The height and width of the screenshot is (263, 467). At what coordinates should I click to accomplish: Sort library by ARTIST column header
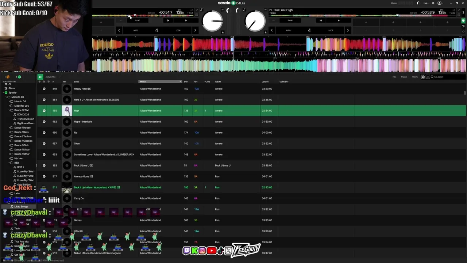(160, 81)
